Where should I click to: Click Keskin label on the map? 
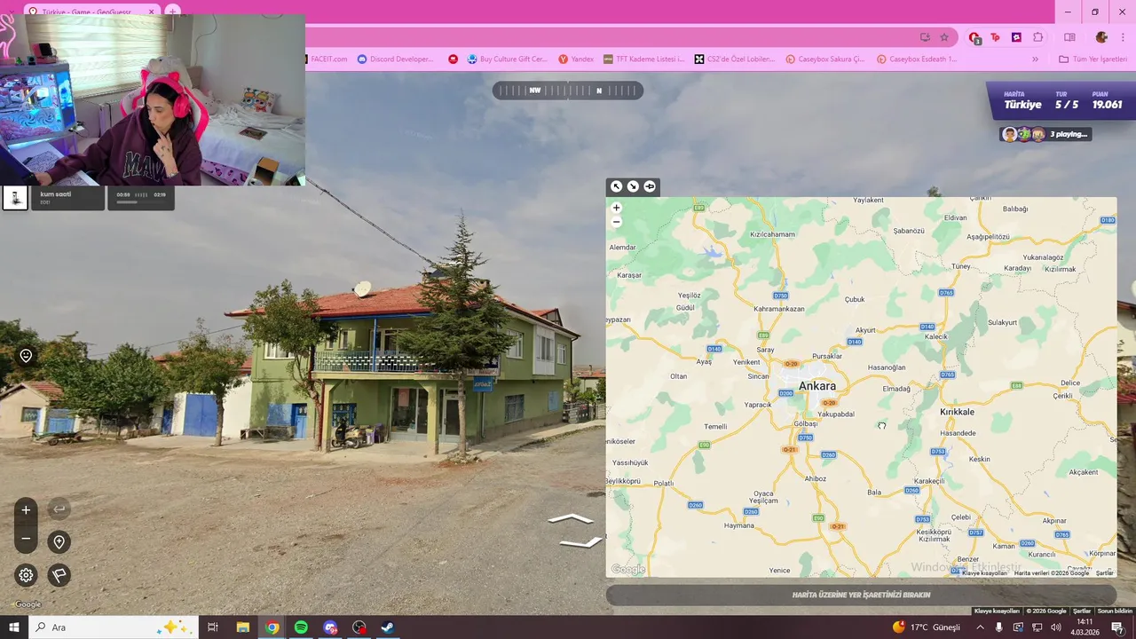tap(980, 459)
